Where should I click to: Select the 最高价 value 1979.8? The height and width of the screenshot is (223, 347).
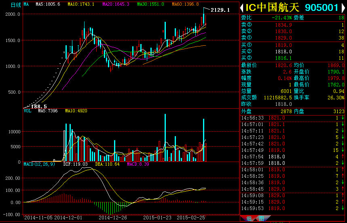pos(336,78)
